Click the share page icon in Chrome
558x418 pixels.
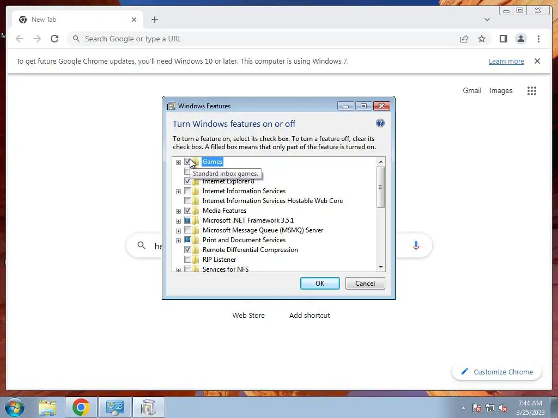[464, 39]
